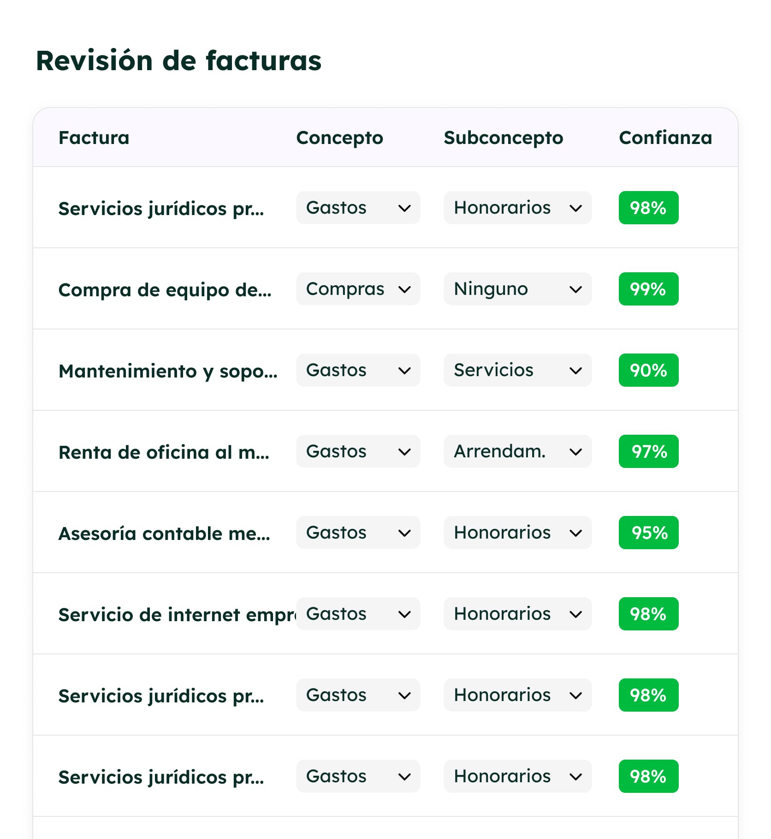Open the Ninguno subconcepto dropdown
Image resolution: width=771 pixels, height=839 pixels.
tap(517, 289)
